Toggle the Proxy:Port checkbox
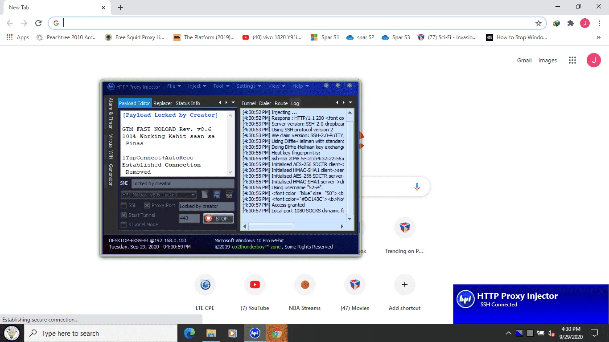609x342 pixels. pyautogui.click(x=147, y=205)
